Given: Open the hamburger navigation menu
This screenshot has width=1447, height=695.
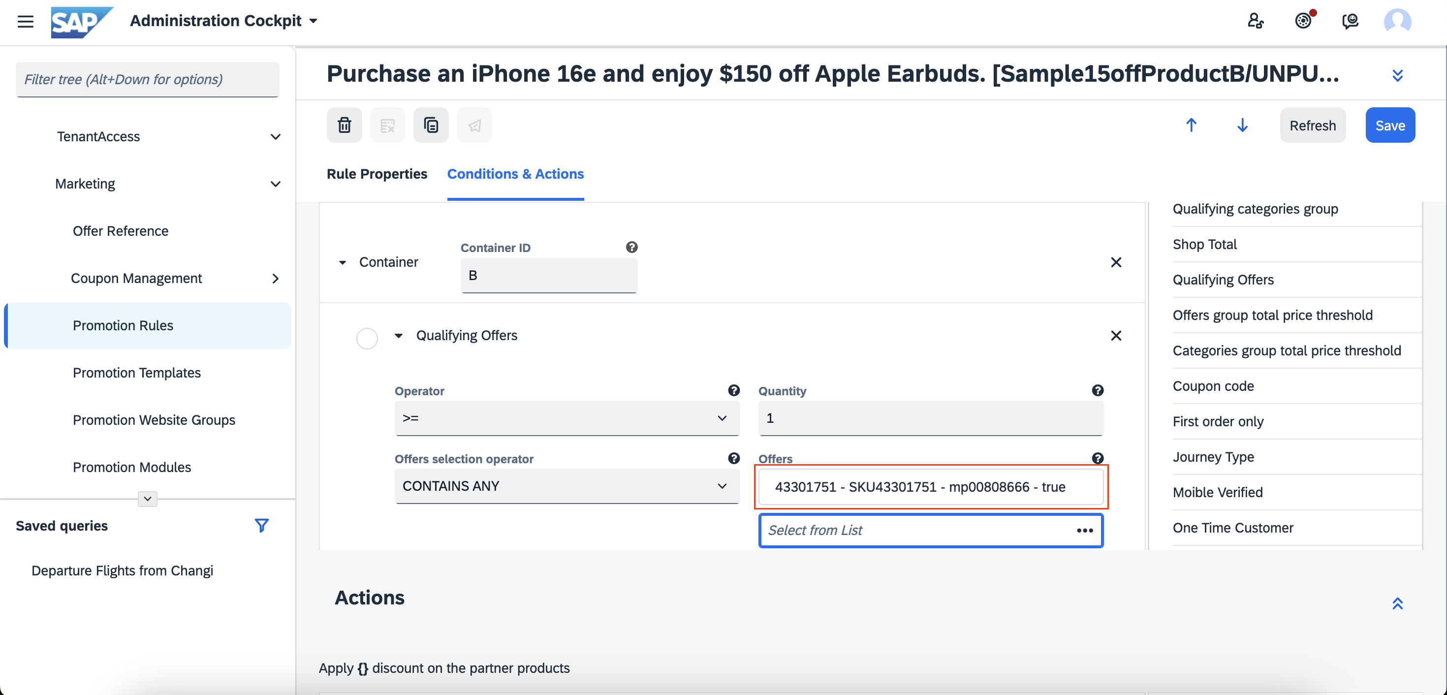Looking at the screenshot, I should click(25, 21).
